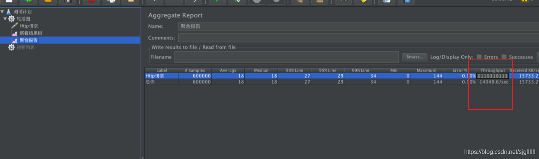This screenshot has width=539, height=159.
Task: Sort by the Label column header
Action: [x=162, y=70]
